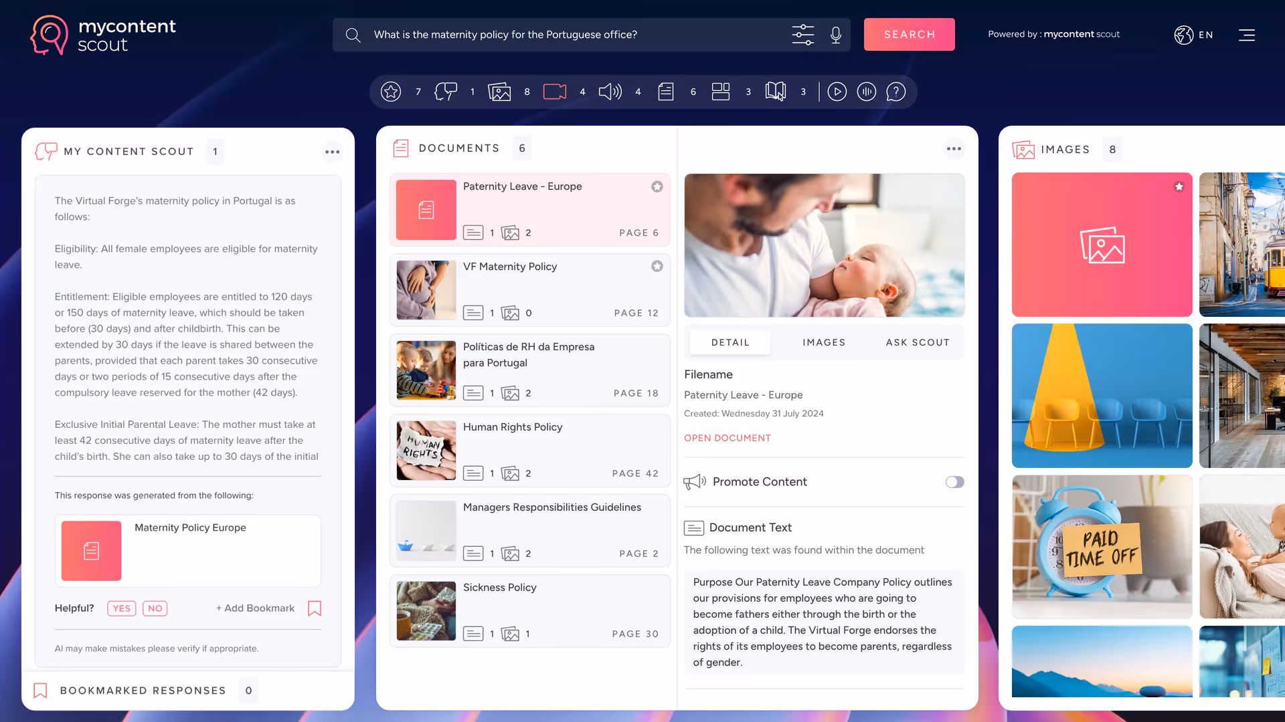Image resolution: width=1285 pixels, height=722 pixels.
Task: Click the Search button
Action: [909, 35]
